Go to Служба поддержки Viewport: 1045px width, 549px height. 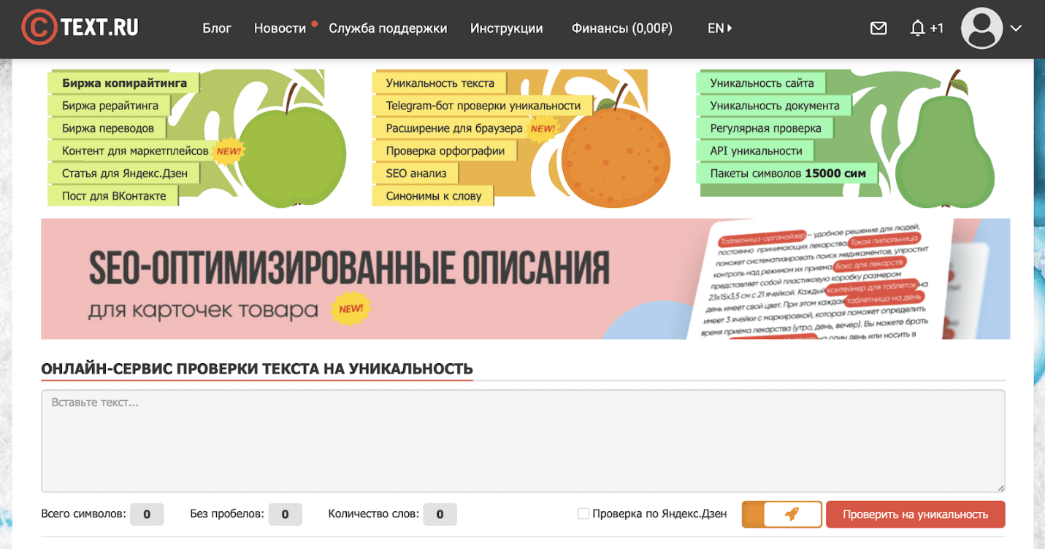(x=388, y=28)
